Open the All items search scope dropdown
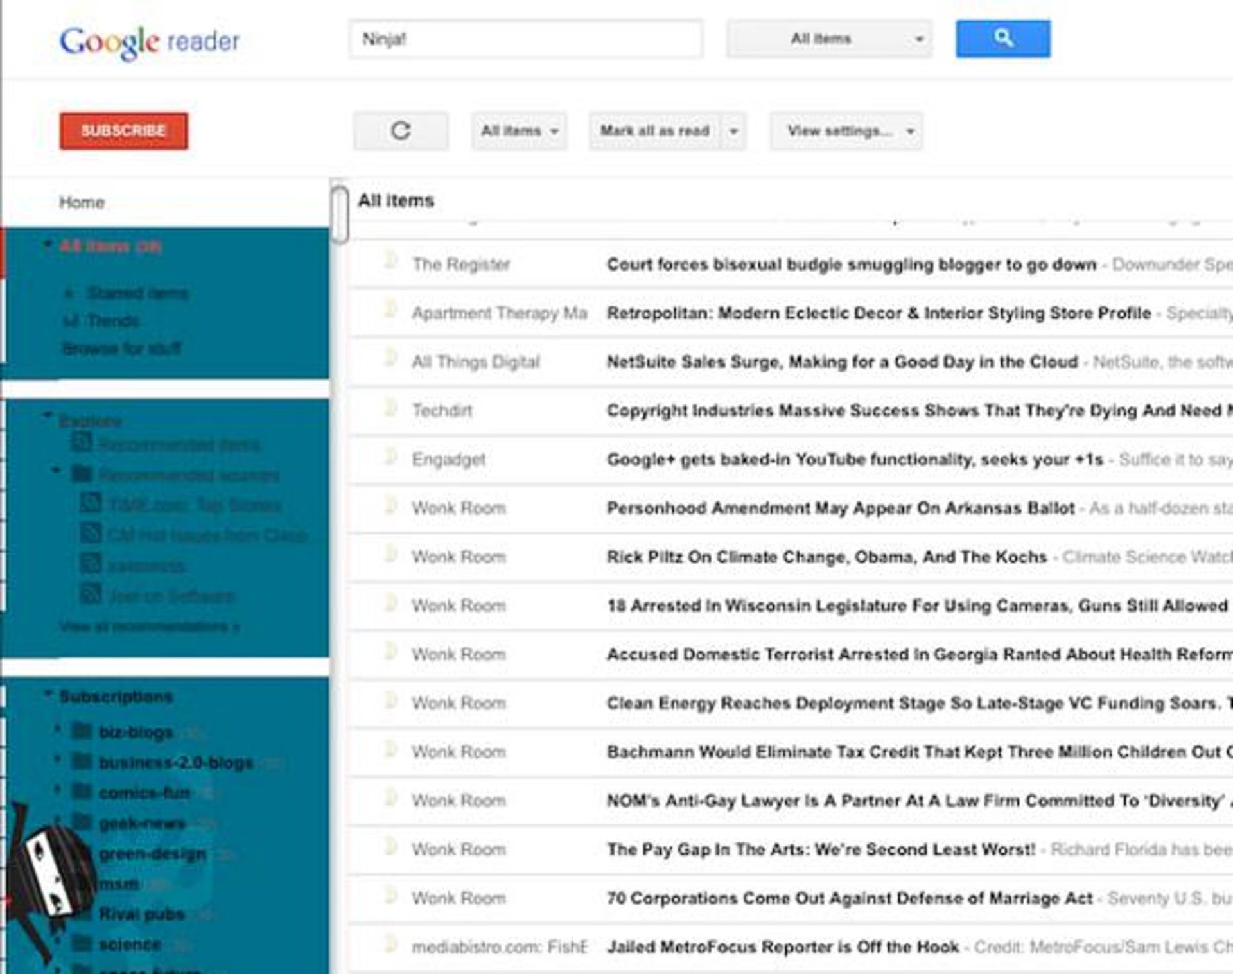This screenshot has height=974, width=1233. (829, 39)
